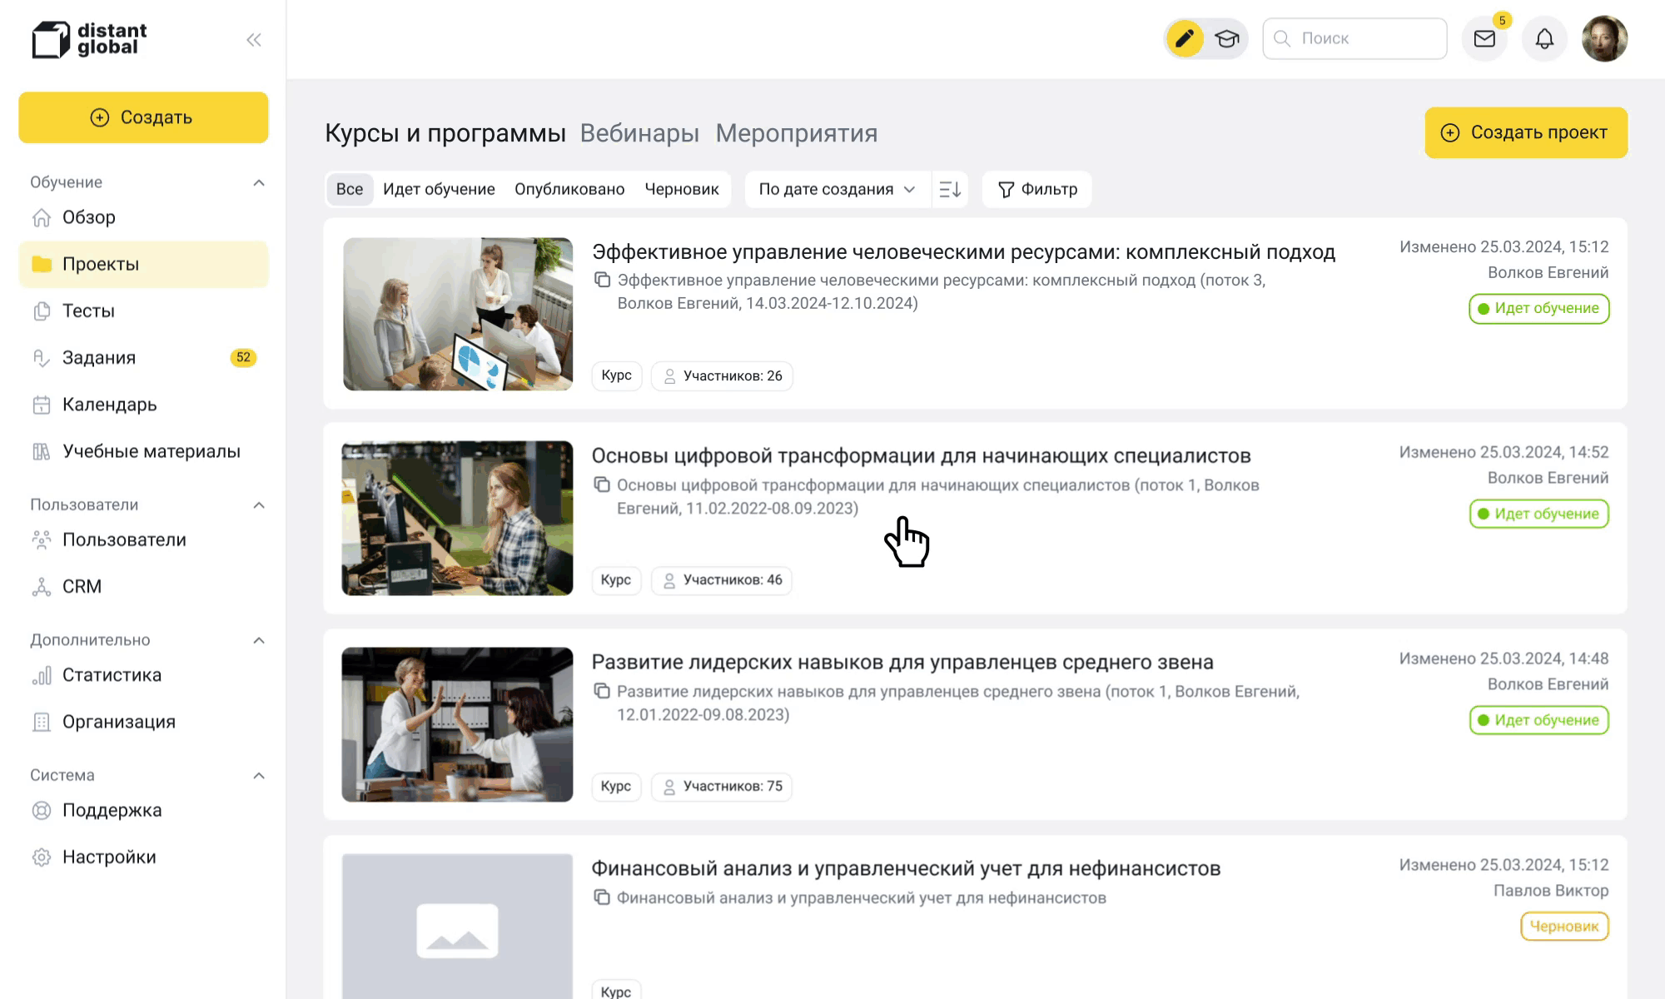Switch to pencil edit mode toggle
Screen dimensions: 1665x999
pyautogui.click(x=1185, y=39)
